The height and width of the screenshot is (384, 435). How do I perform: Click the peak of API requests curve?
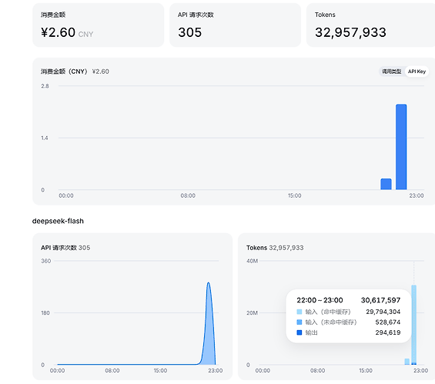pos(209,282)
